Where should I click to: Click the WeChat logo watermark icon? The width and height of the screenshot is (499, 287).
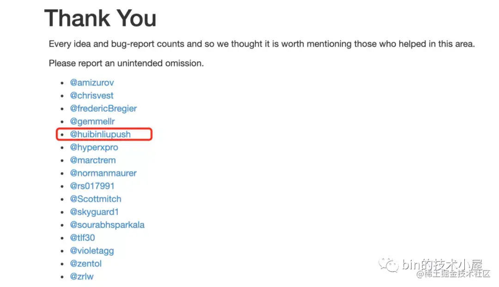[389, 265]
